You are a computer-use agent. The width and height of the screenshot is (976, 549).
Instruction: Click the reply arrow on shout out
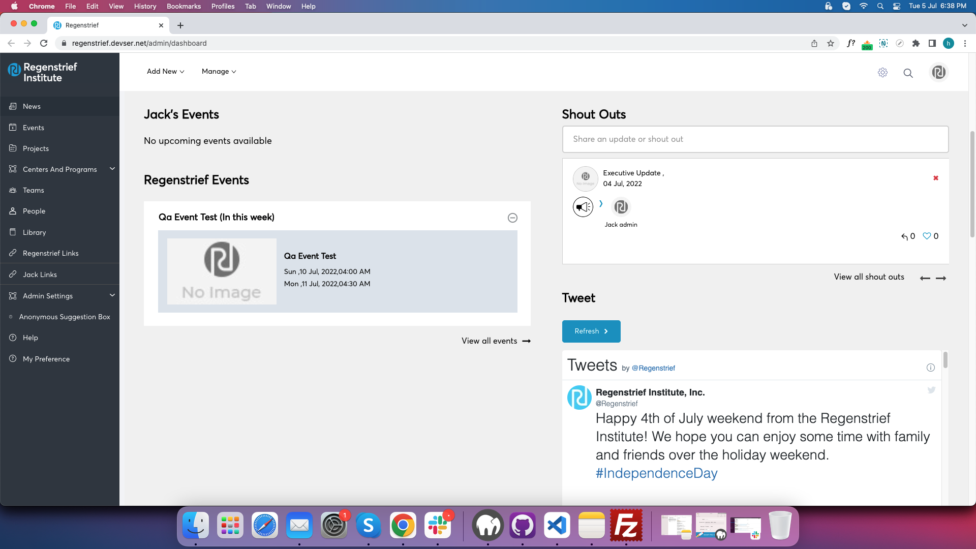[x=904, y=236]
